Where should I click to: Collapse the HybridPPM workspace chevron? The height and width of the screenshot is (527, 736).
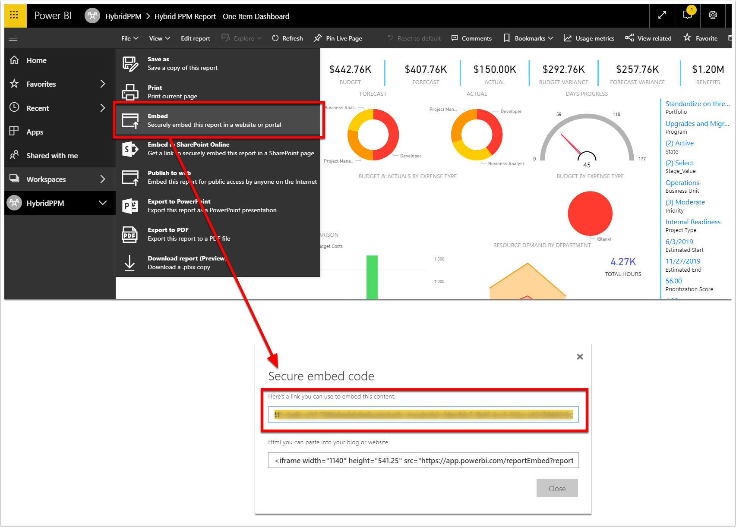103,203
